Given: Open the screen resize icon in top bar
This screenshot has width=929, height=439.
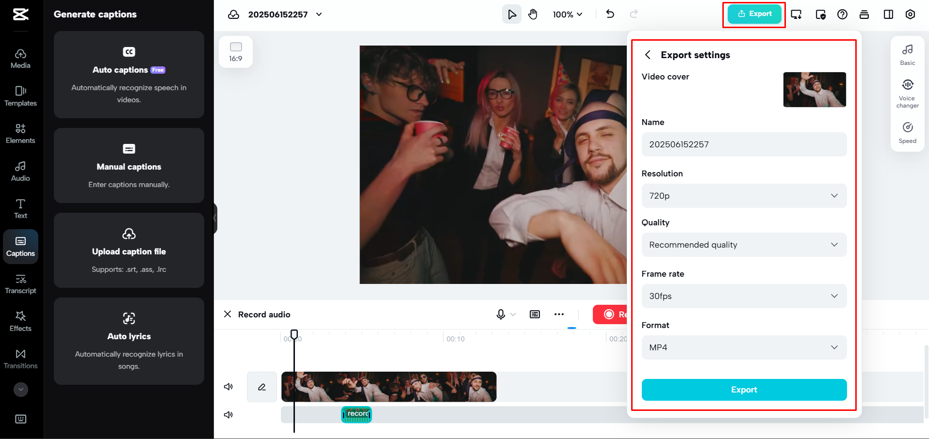Looking at the screenshot, I should coord(796,15).
